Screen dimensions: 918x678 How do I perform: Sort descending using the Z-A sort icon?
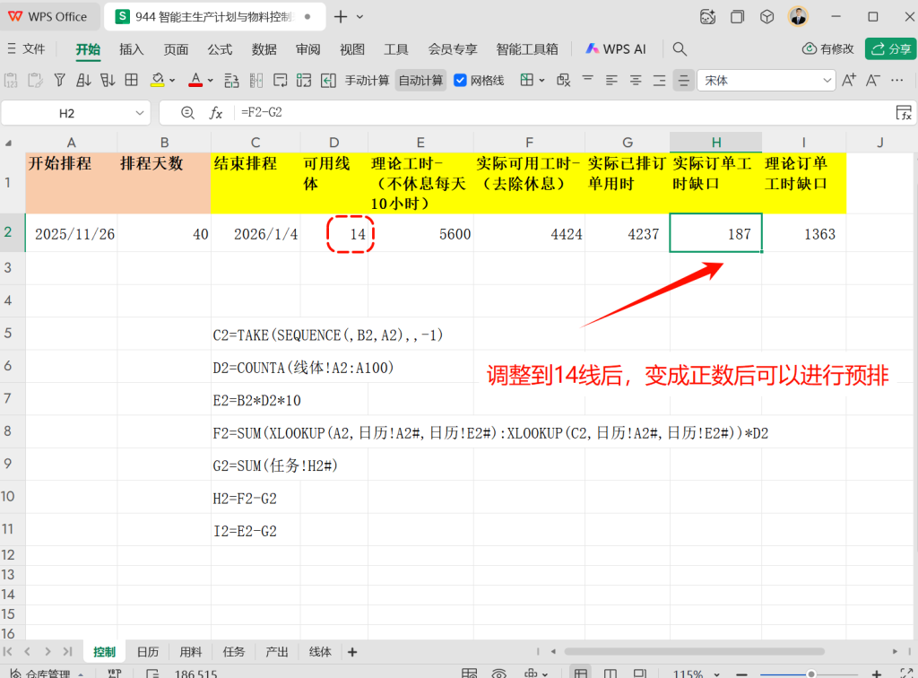pos(108,80)
